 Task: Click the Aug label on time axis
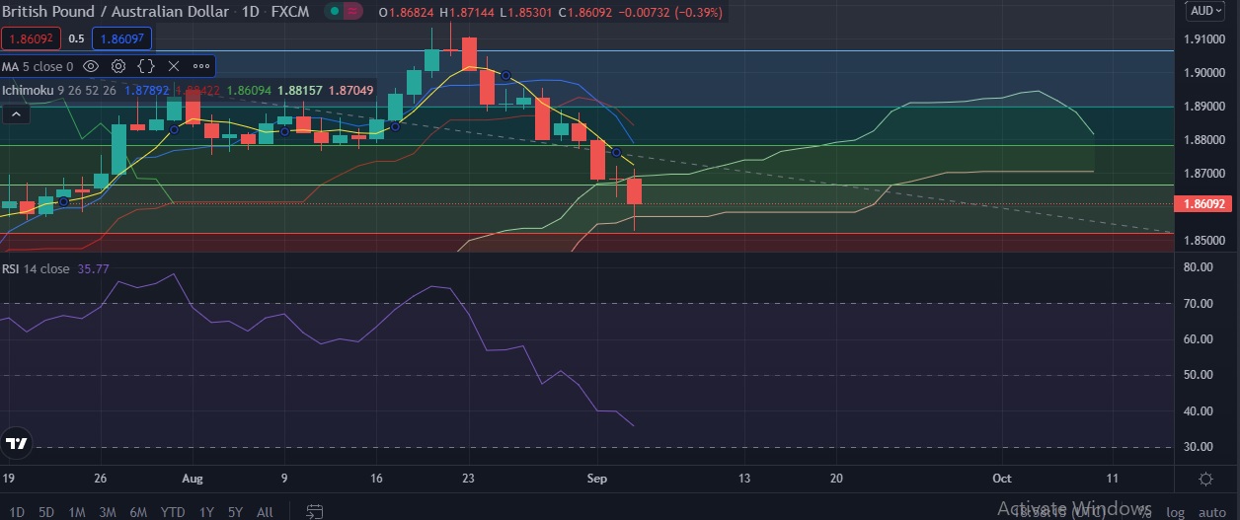[193, 479]
